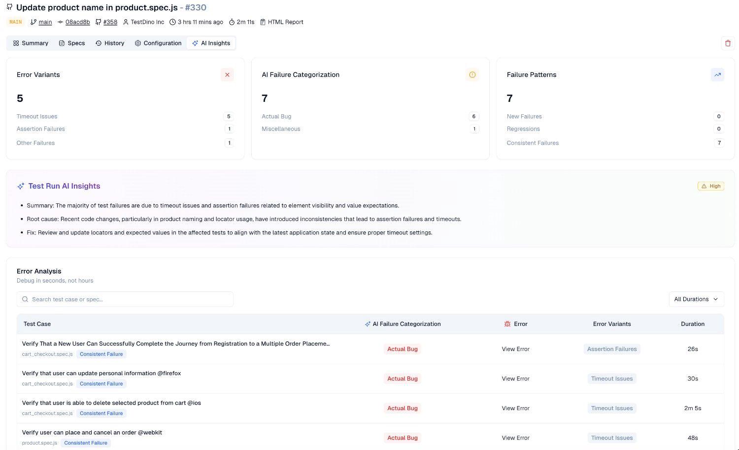Open the Specs tab
The width and height of the screenshot is (739, 450).
point(72,43)
